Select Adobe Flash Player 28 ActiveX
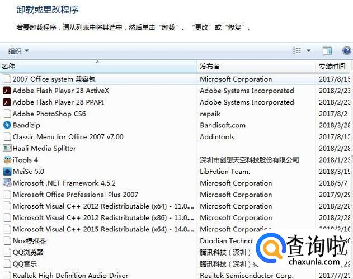This screenshot has height=279, width=353. pos(61,91)
